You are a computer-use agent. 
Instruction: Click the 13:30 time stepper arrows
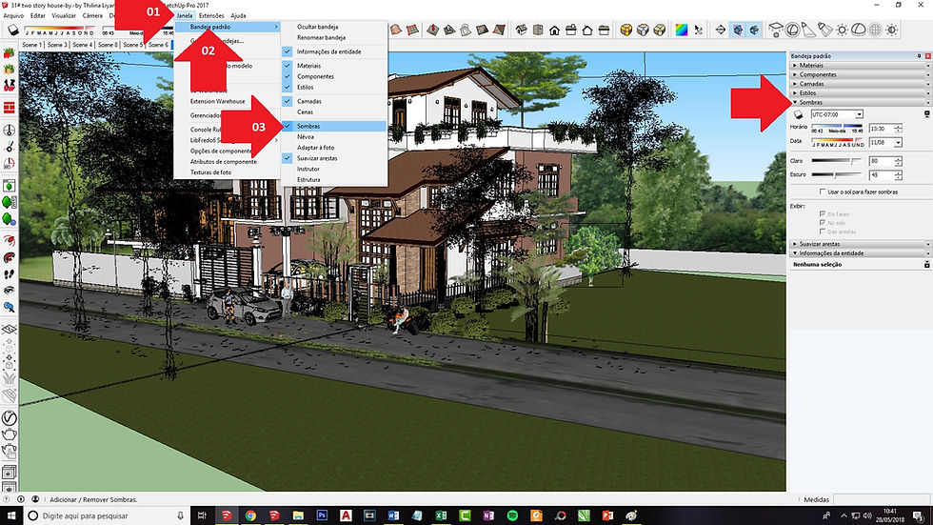pos(898,129)
